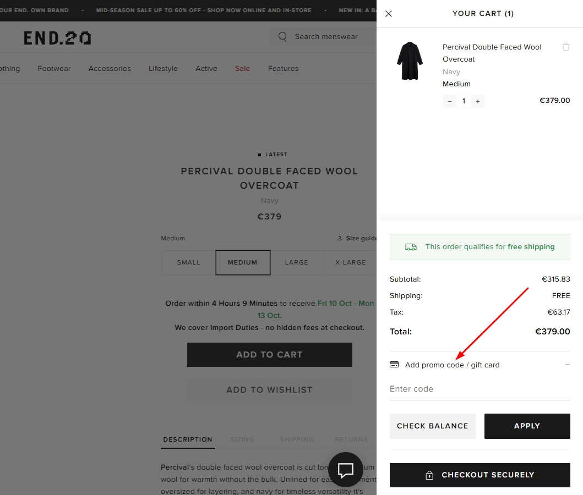Click the END. logo
583x495 pixels.
tap(57, 37)
